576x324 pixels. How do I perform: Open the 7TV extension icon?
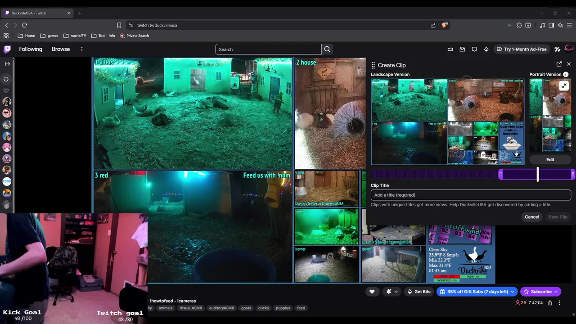coord(557,49)
